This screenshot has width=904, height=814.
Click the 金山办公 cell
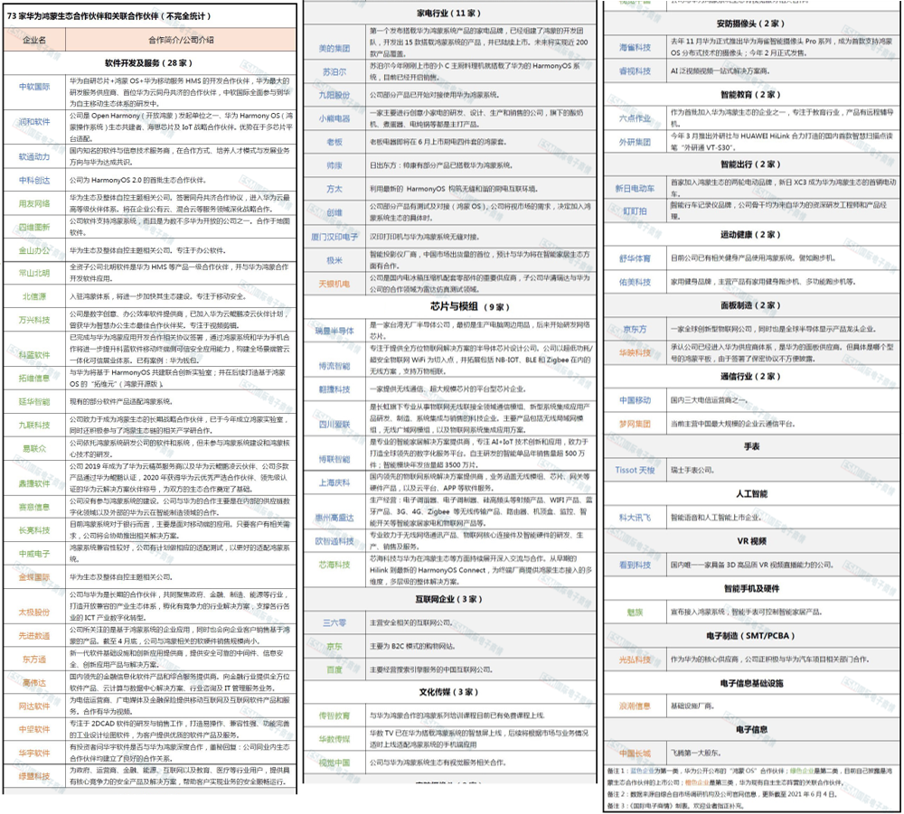point(34,250)
